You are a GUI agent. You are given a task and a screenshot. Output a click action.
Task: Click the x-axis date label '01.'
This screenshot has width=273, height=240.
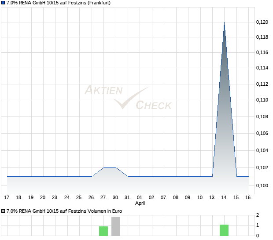point(140,198)
